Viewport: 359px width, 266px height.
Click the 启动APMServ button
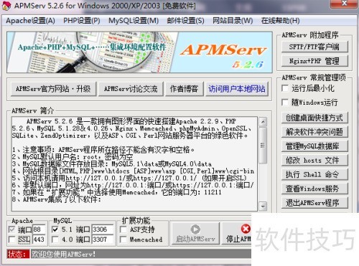pos(195,233)
